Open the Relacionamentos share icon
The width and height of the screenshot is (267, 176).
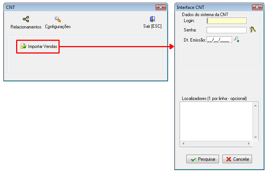pos(26,19)
